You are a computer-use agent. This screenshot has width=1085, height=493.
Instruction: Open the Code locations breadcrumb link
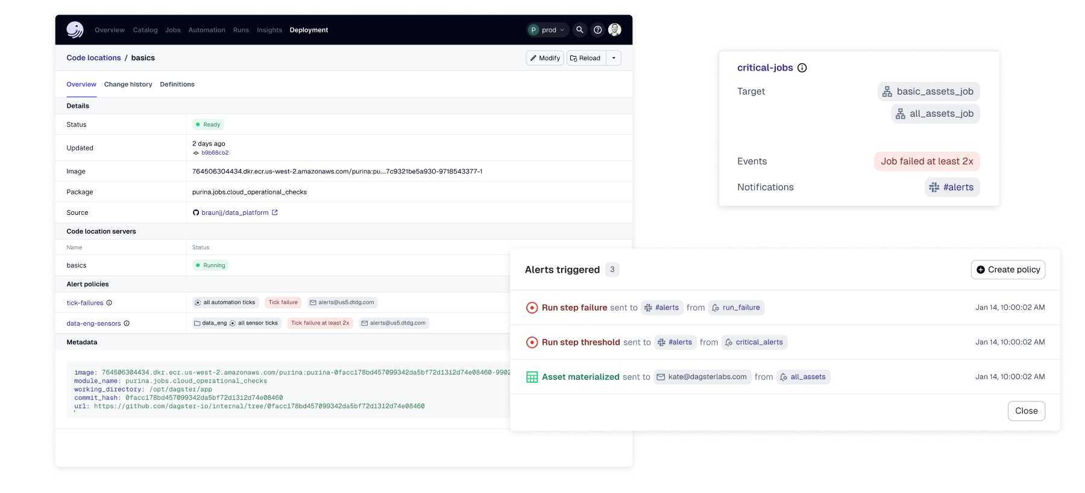(93, 58)
